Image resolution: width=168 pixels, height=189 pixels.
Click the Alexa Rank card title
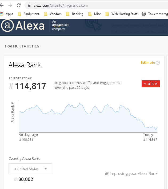click(25, 65)
